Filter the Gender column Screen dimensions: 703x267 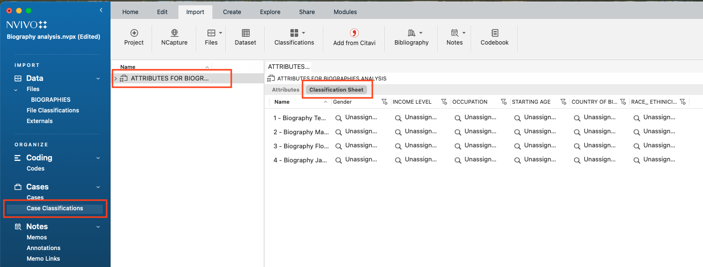click(384, 102)
